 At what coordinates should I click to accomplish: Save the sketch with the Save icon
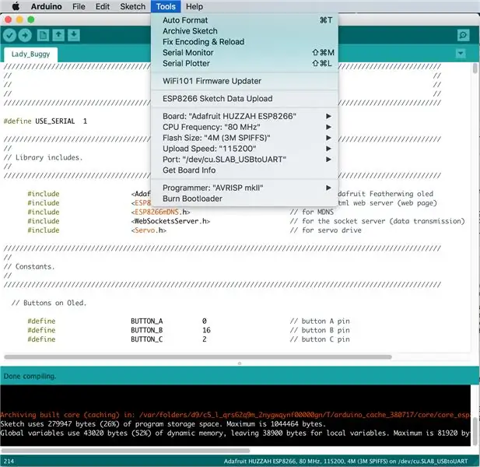[73, 35]
